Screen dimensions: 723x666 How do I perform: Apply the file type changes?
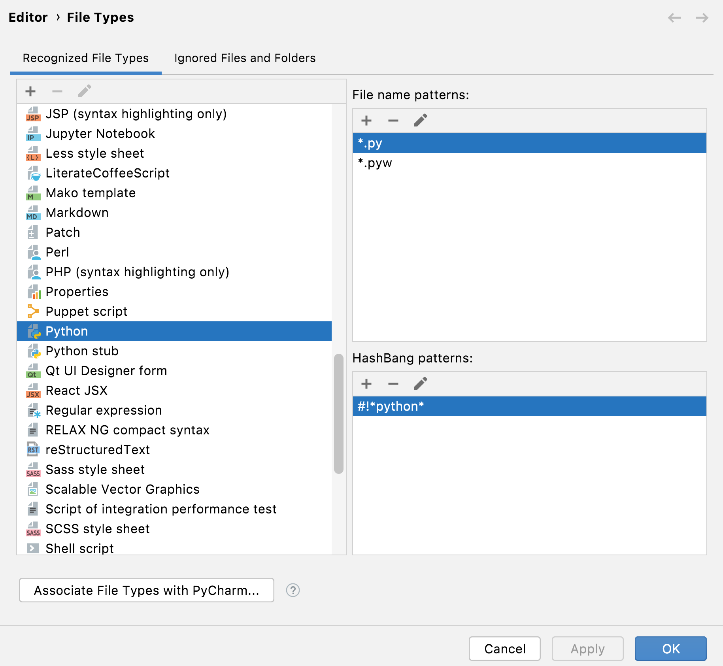(x=587, y=648)
